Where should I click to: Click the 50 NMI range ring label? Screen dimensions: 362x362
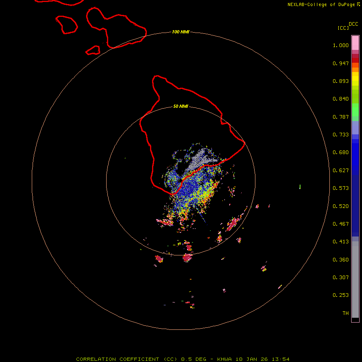pyautogui.click(x=181, y=106)
